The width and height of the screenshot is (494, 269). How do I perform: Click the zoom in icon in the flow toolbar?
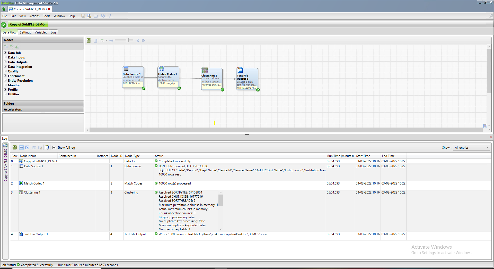137,40
